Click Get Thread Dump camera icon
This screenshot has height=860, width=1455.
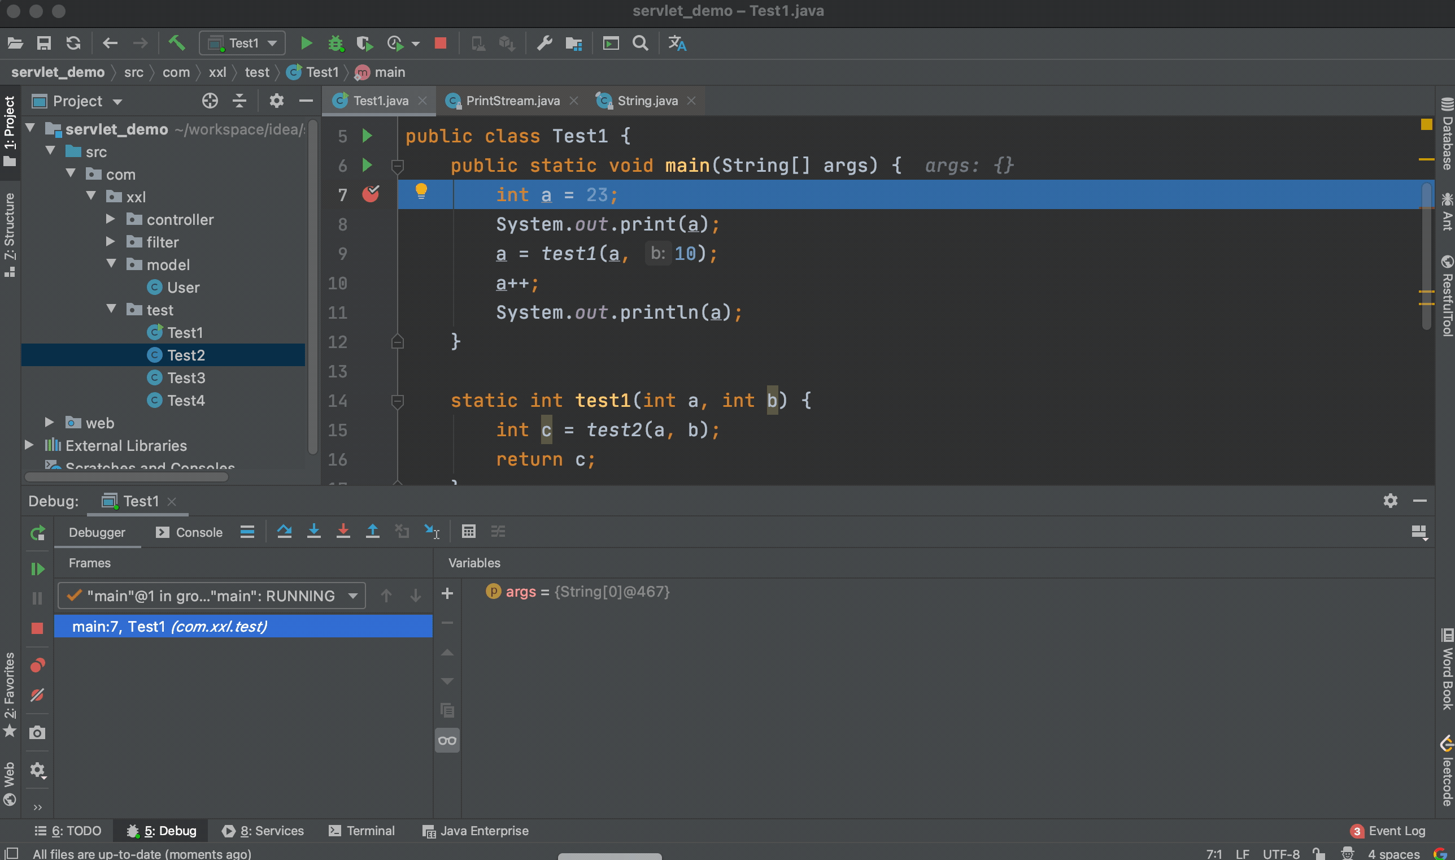(x=38, y=732)
